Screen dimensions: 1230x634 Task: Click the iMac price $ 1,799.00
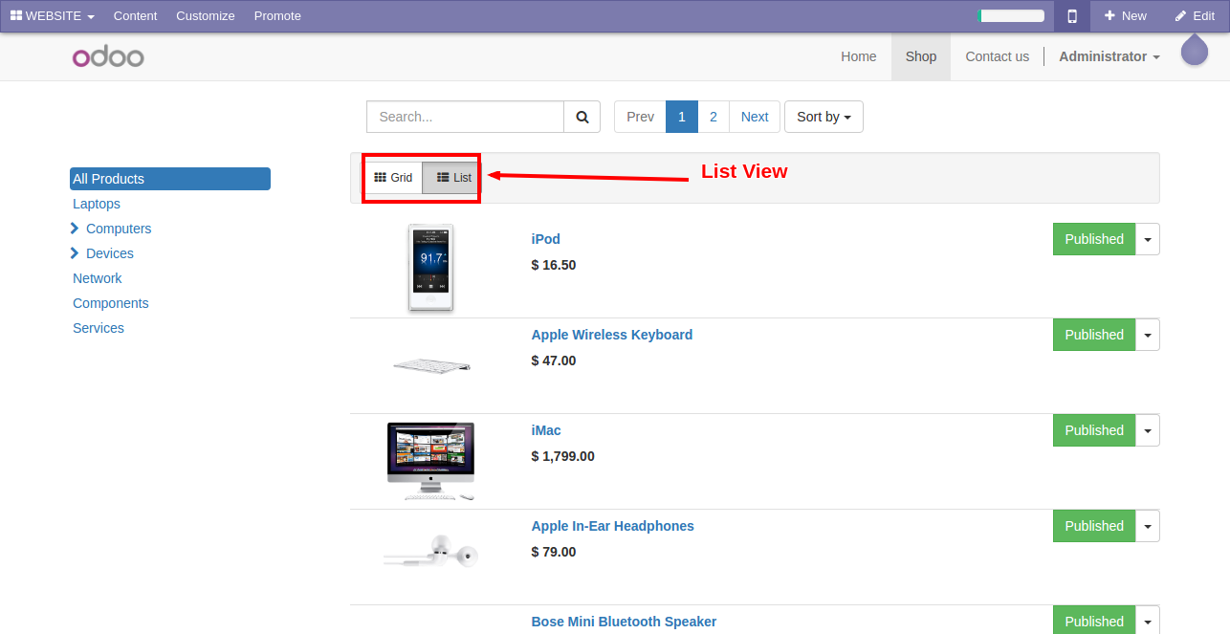(563, 456)
